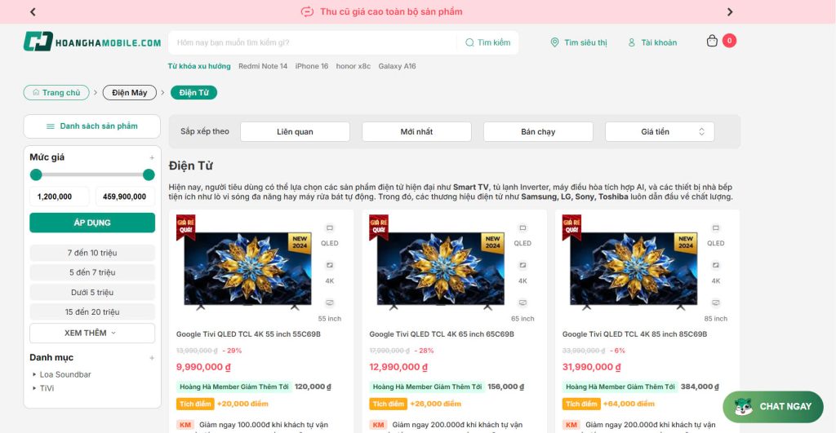Click the trade-in icon in promo banner
This screenshot has width=836, height=433.
click(307, 11)
